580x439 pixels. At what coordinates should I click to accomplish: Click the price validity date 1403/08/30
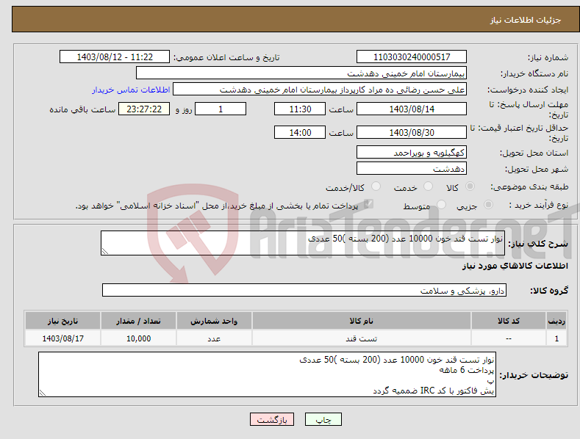click(412, 132)
